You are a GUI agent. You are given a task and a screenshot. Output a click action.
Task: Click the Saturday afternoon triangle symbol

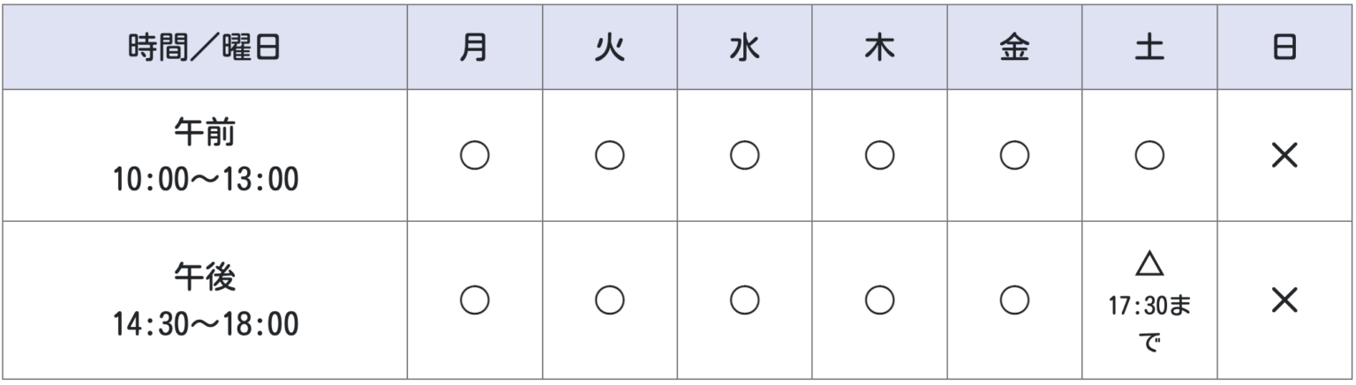1149,264
